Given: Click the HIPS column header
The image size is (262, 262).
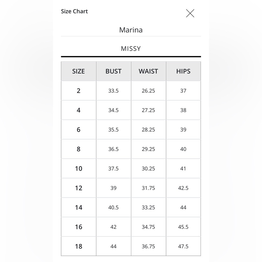Looking at the screenshot, I should [x=183, y=71].
